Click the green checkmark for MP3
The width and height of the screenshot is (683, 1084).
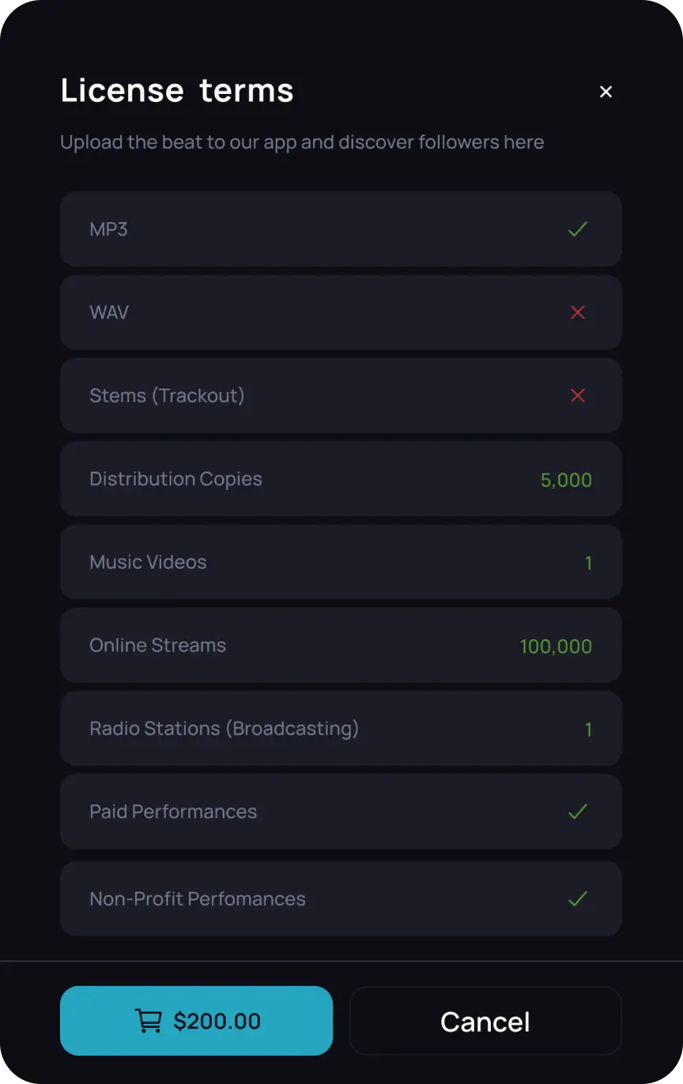click(578, 229)
